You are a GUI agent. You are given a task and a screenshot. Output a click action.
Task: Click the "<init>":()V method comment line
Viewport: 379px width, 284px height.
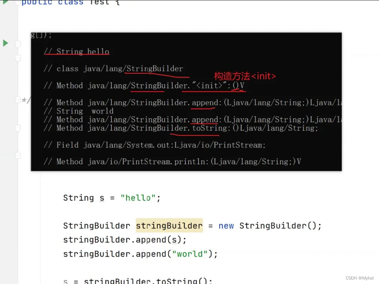(x=144, y=86)
